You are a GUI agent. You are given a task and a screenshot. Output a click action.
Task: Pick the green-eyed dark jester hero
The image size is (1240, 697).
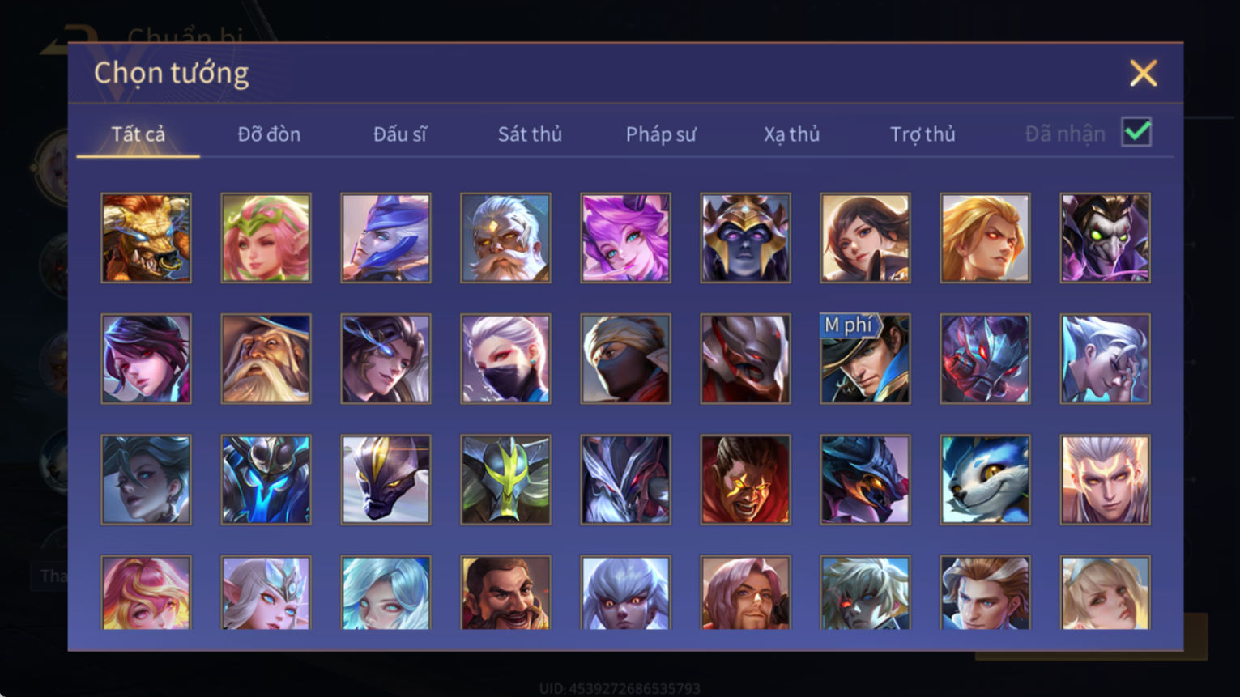click(1105, 238)
